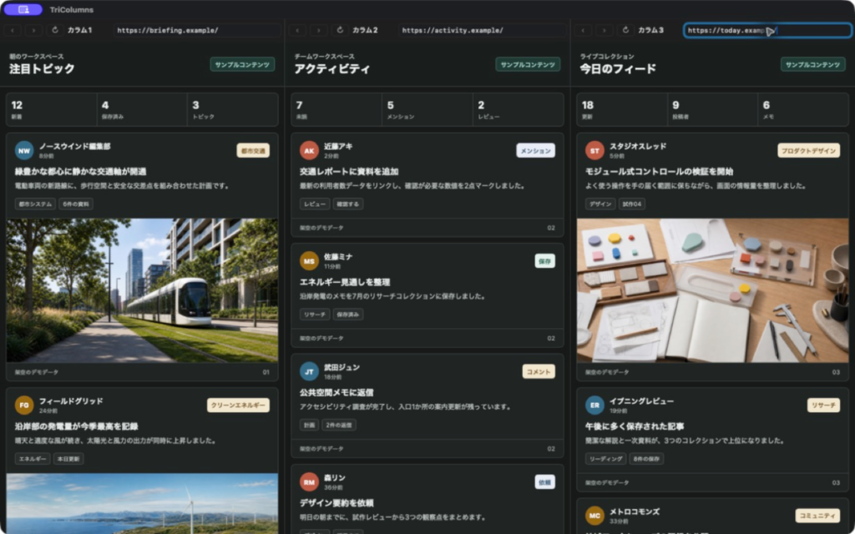Click the 5 メンション stat cell
The height and width of the screenshot is (534, 855).
(427, 109)
